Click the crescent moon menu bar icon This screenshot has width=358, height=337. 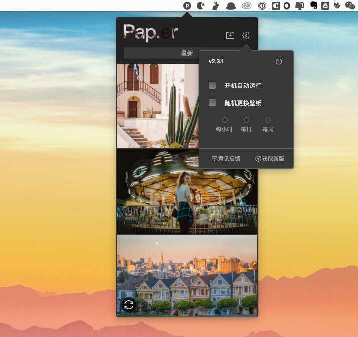[x=201, y=5]
